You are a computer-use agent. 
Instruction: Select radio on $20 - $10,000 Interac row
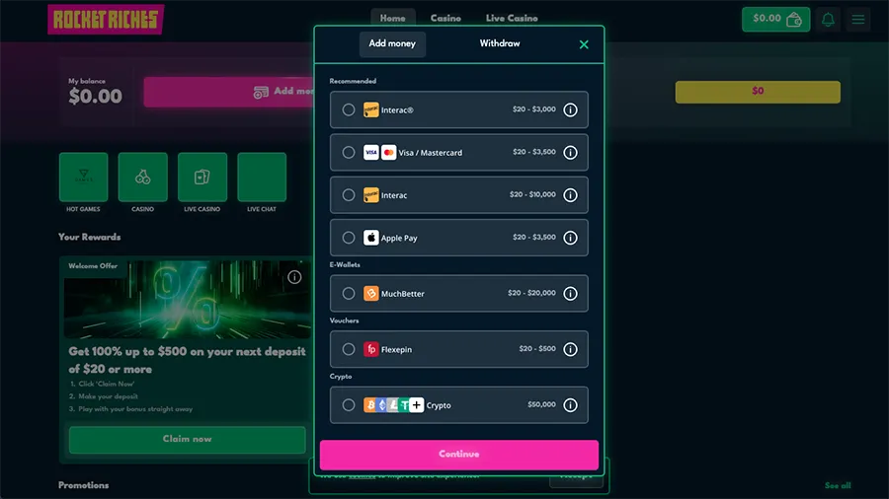point(349,195)
